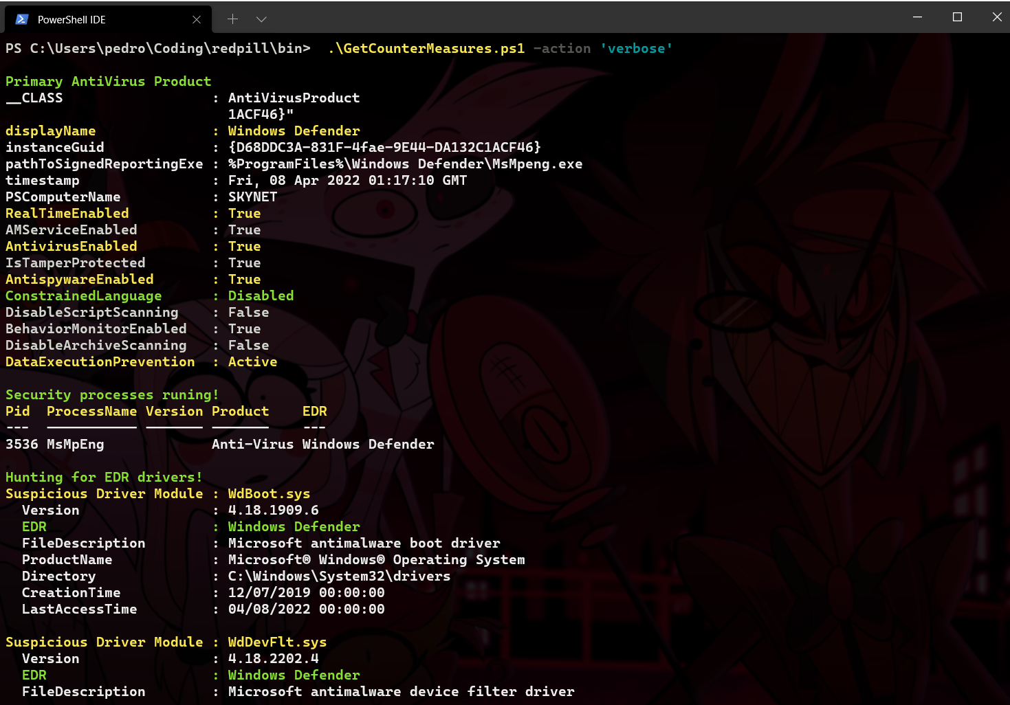Click the SKYNET computer name value
Image resolution: width=1010 pixels, height=705 pixels.
pos(252,197)
